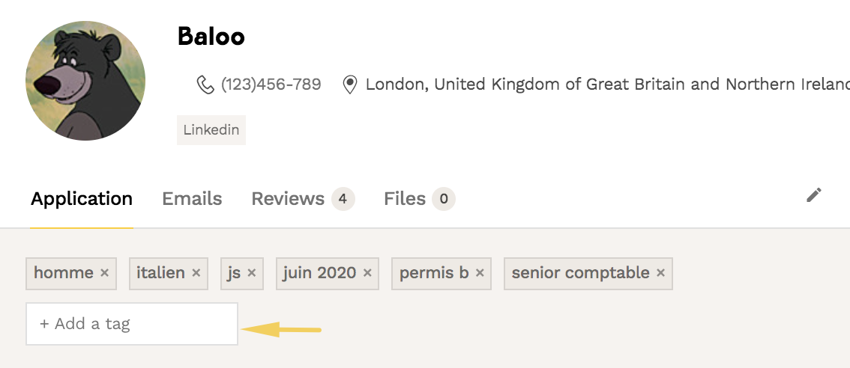Click the phone icon beside the number

pos(205,85)
